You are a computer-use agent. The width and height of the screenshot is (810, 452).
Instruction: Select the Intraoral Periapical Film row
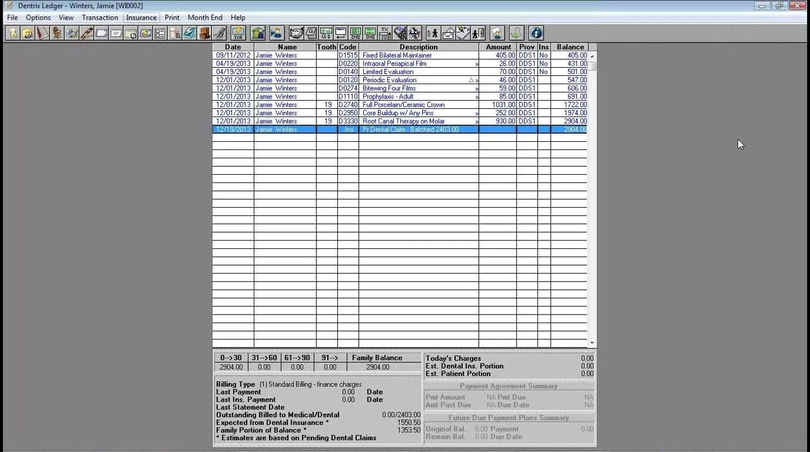click(400, 63)
